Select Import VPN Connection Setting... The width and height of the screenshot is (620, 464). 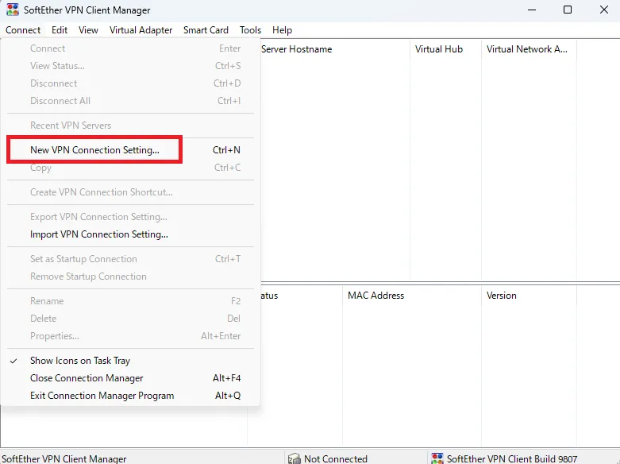pos(130,234)
